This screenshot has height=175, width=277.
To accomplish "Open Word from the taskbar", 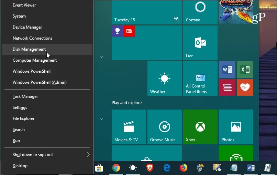I will [251, 168].
